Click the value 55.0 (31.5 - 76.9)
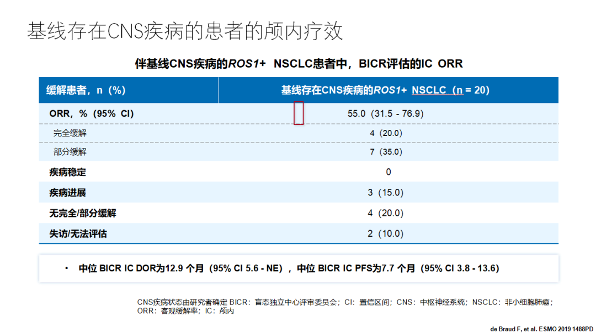This screenshot has width=596, height=333. [x=385, y=114]
